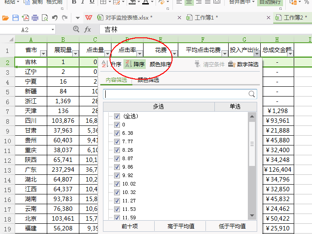Select the 颜色筛选 tab
The width and height of the screenshot is (312, 234).
[x=148, y=80]
